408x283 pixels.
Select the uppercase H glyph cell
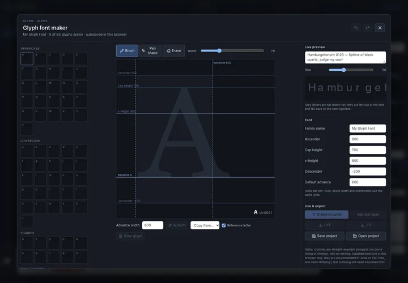click(x=54, y=72)
